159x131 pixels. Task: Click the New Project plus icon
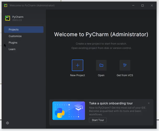(78, 65)
